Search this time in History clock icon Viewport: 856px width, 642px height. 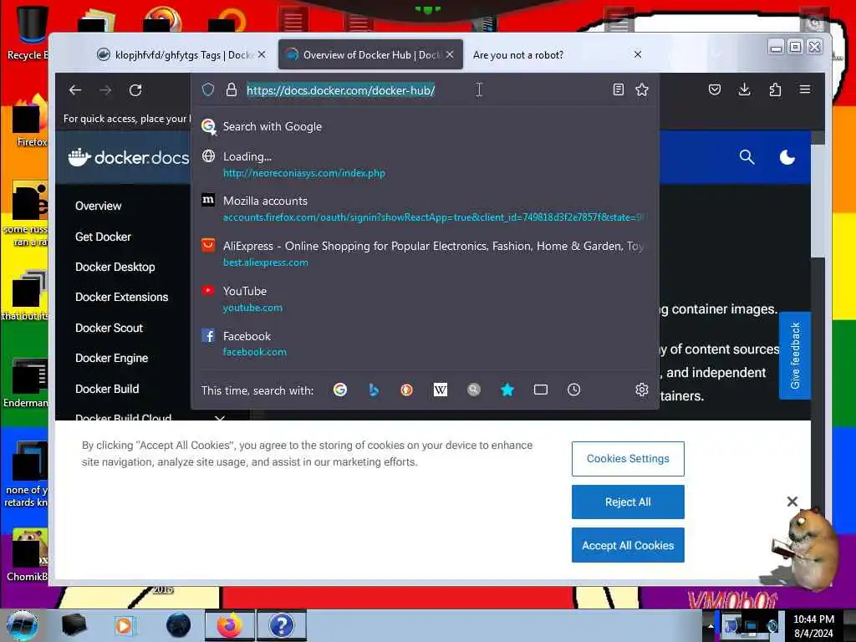click(x=573, y=390)
